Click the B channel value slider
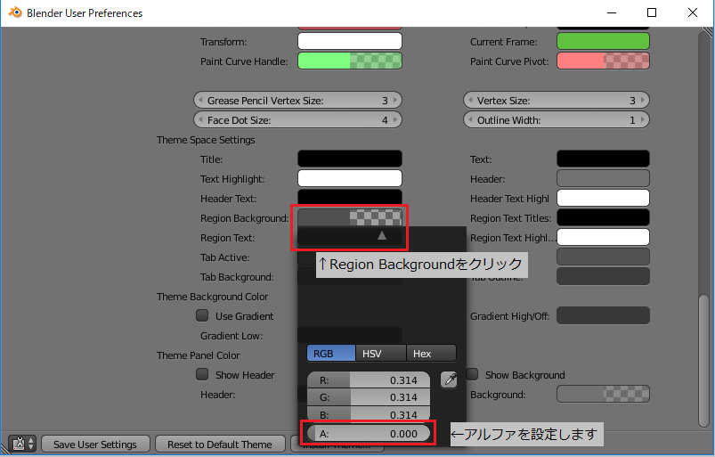Viewport: 715px width, 457px height. 369,414
